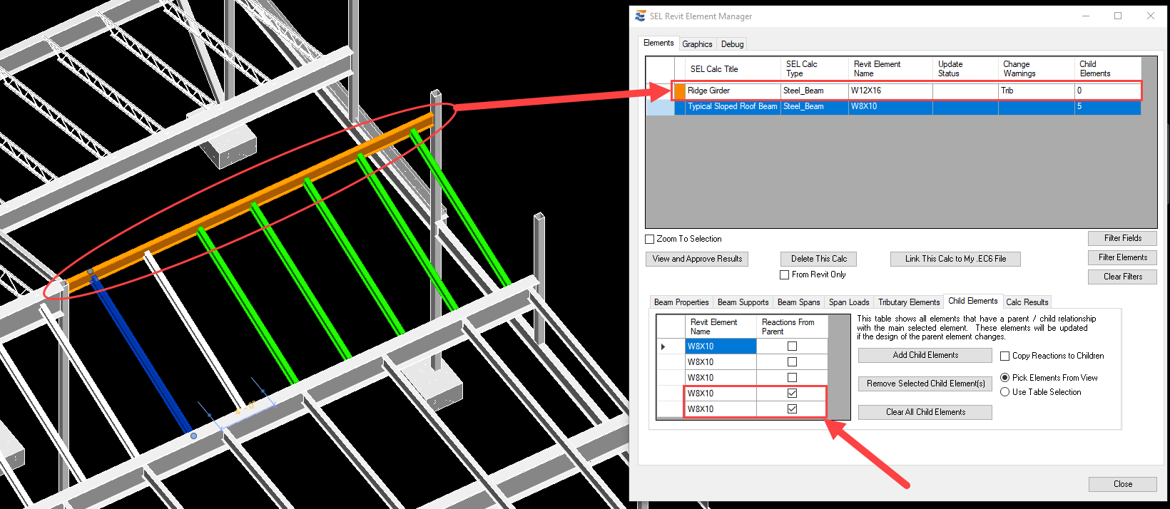Click View and Approve Results button
This screenshot has height=509, width=1170.
[x=697, y=259]
